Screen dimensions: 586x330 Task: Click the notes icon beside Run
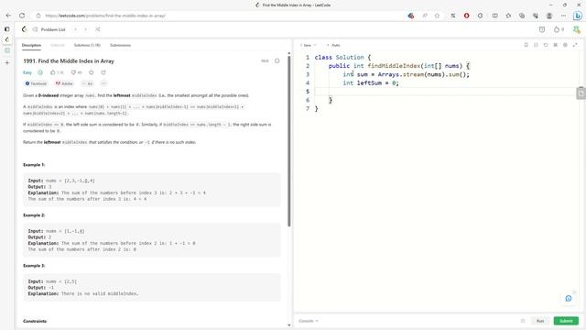(523, 321)
